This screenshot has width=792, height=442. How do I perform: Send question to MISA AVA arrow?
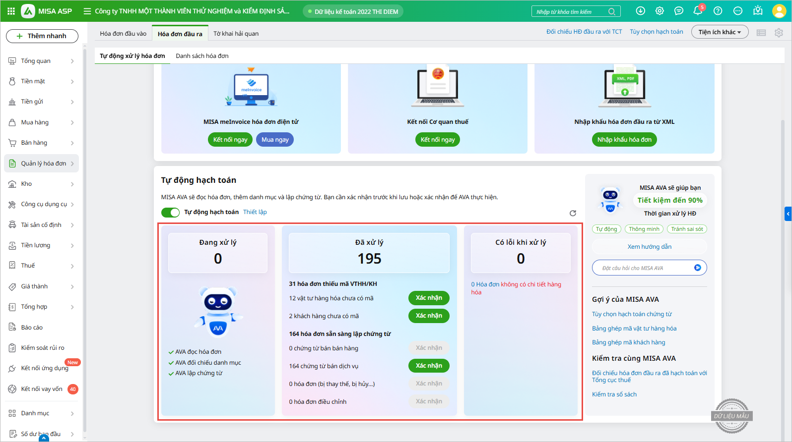coord(697,268)
